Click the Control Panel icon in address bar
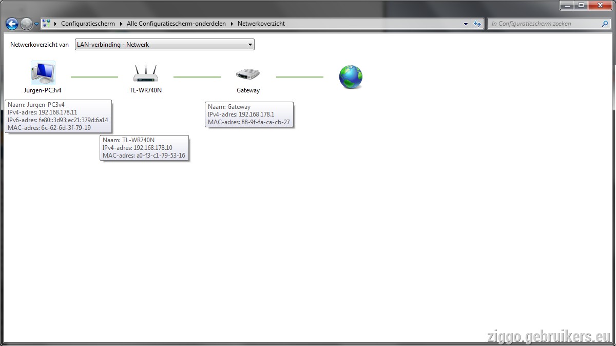The height and width of the screenshot is (346, 616). (46, 24)
